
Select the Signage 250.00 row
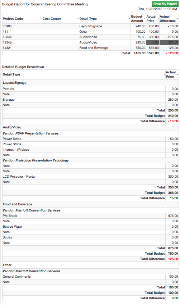click(90, 100)
